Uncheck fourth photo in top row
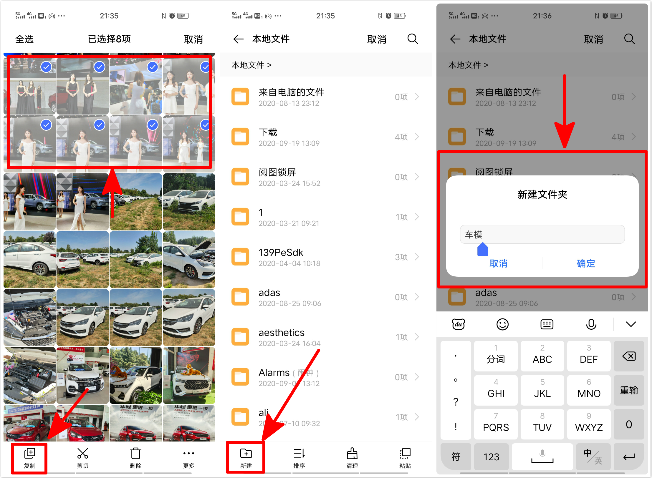The height and width of the screenshot is (478, 652). (x=205, y=67)
